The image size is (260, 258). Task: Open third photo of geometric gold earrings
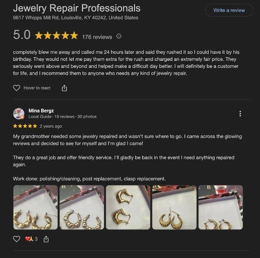(128, 207)
